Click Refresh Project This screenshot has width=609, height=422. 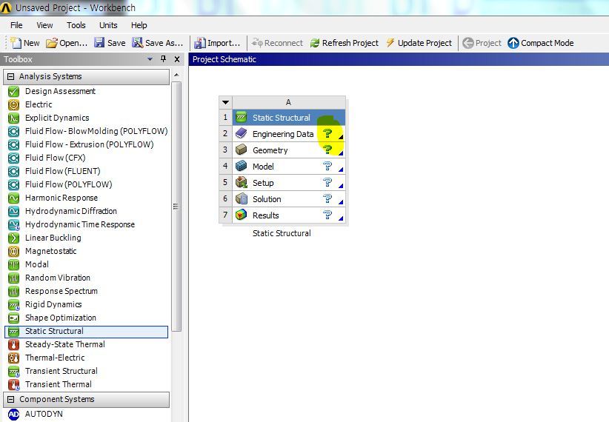[x=344, y=43]
